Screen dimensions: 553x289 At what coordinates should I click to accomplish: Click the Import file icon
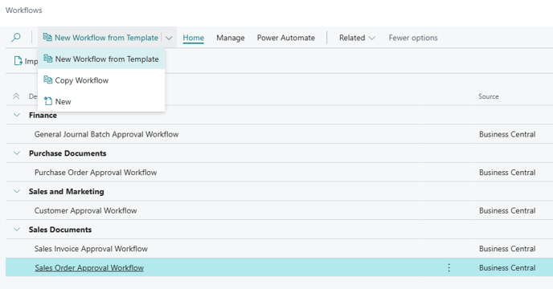[x=18, y=61]
